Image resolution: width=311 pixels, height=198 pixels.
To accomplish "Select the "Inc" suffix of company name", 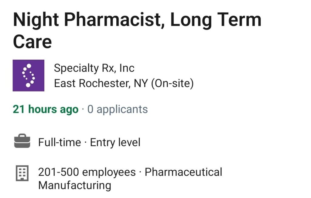I will pyautogui.click(x=127, y=68).
